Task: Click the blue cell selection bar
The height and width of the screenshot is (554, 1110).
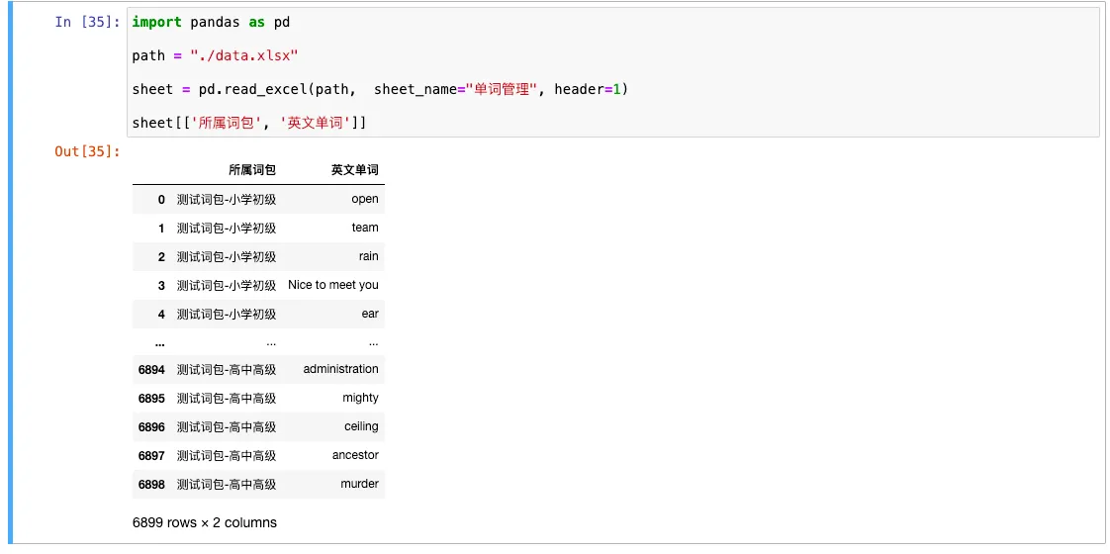Action: pyautogui.click(x=11, y=275)
